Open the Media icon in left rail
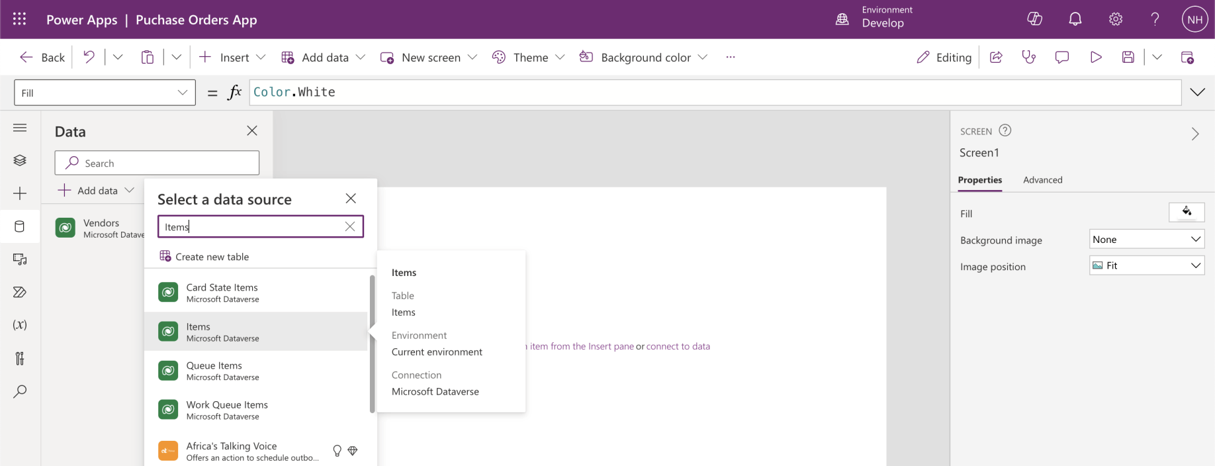1215x466 pixels. 20,259
